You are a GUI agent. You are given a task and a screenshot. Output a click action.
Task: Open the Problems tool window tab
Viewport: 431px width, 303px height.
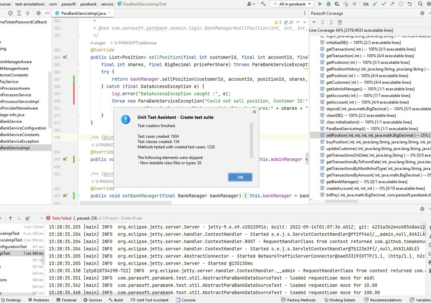tap(39, 300)
